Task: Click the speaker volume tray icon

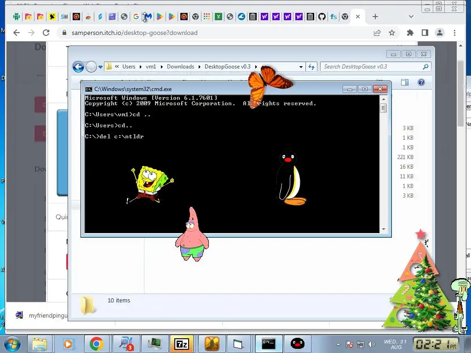Action: point(372,344)
